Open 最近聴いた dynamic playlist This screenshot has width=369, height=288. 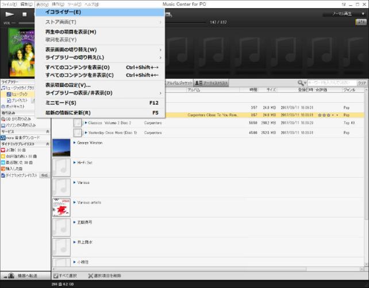17,163
